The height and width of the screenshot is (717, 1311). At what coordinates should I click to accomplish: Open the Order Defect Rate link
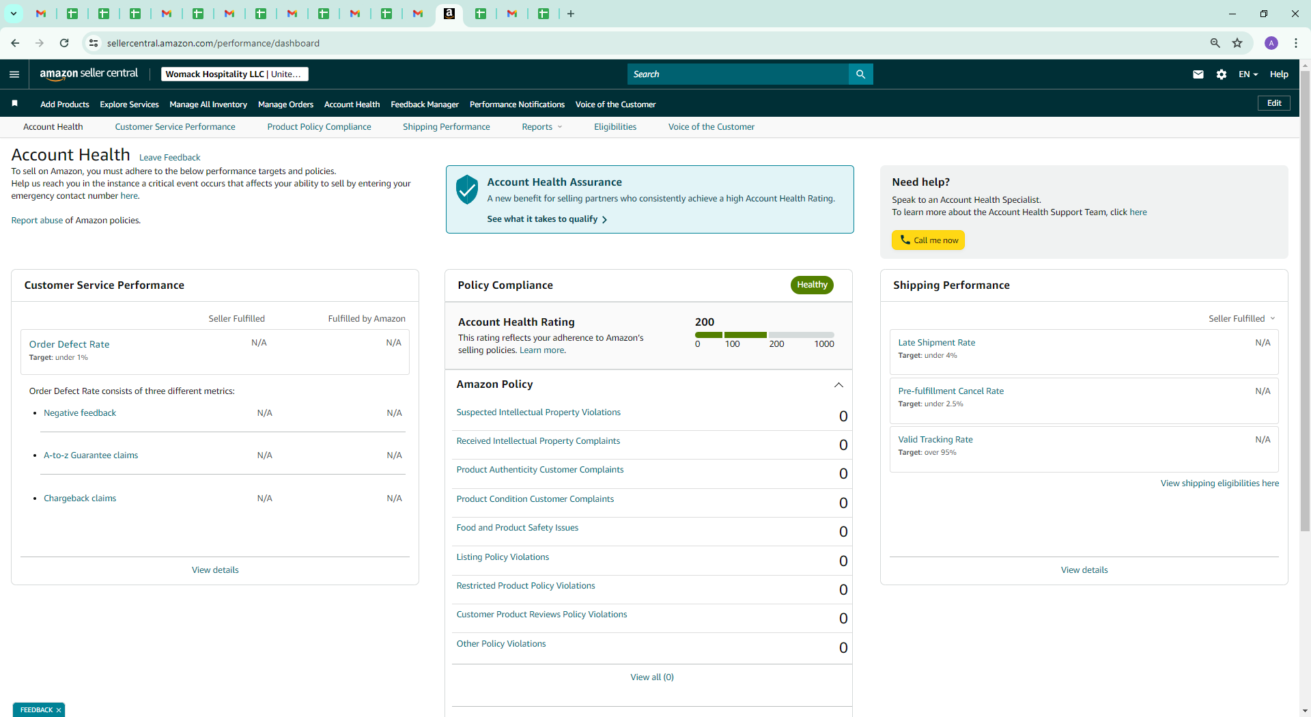[x=69, y=344]
